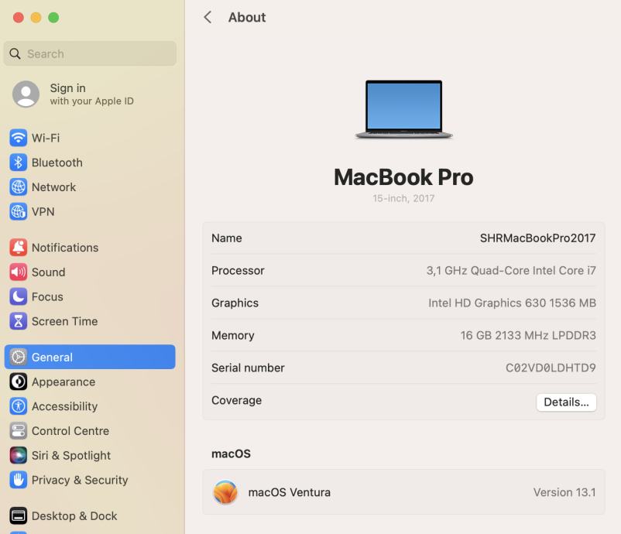Open the Appearance icon
Screen dimensions: 621x534
(19, 382)
